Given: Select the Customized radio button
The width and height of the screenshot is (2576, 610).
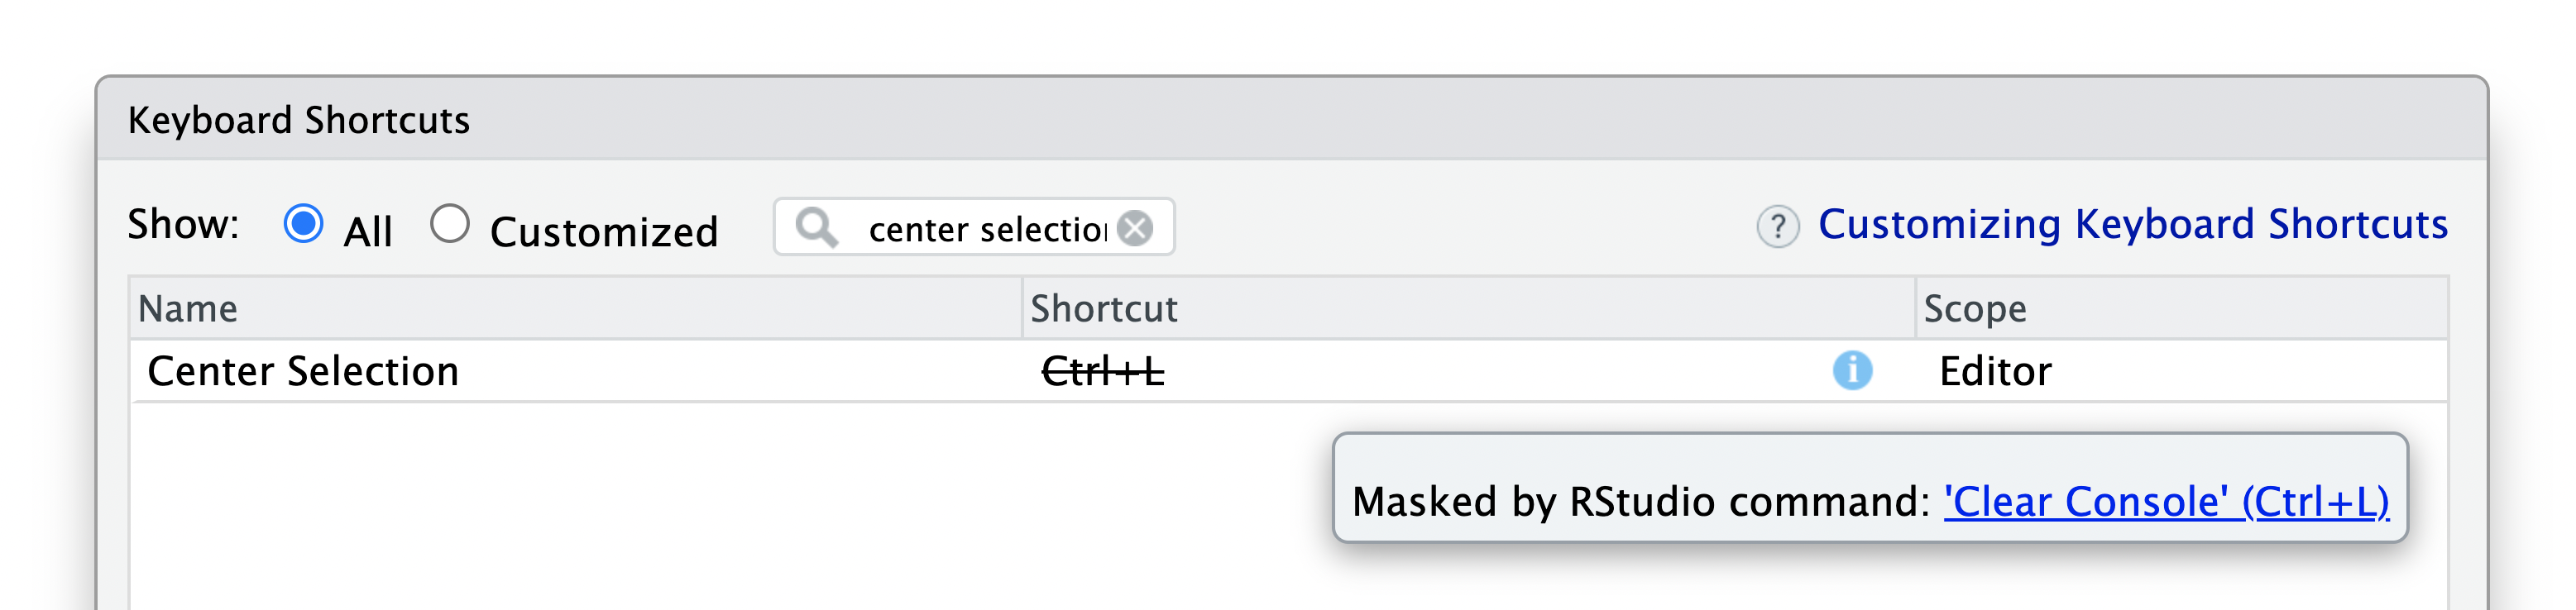Looking at the screenshot, I should click(x=449, y=224).
